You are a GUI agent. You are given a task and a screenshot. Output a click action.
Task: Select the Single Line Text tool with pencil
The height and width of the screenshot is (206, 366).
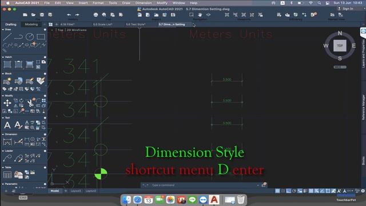(x=18, y=125)
